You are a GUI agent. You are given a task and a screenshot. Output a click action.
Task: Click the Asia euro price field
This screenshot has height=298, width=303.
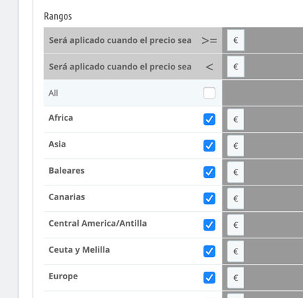[236, 146]
